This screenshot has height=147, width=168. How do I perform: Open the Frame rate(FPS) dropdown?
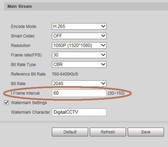[79, 55]
